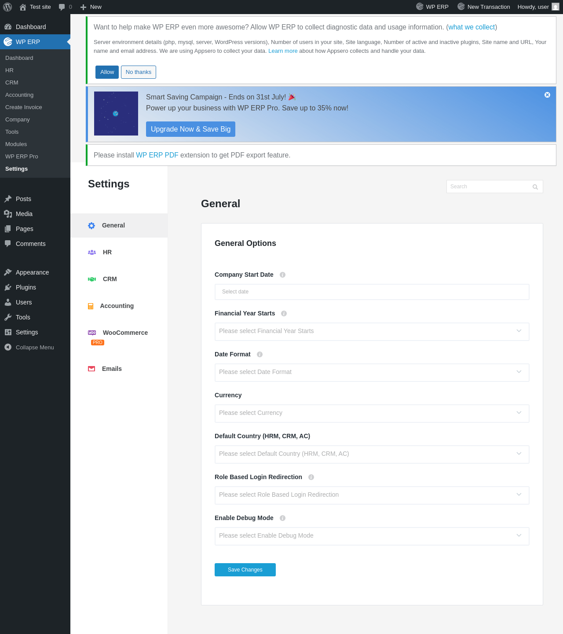Open the CRM settings tab
The image size is (563, 634).
(119, 279)
